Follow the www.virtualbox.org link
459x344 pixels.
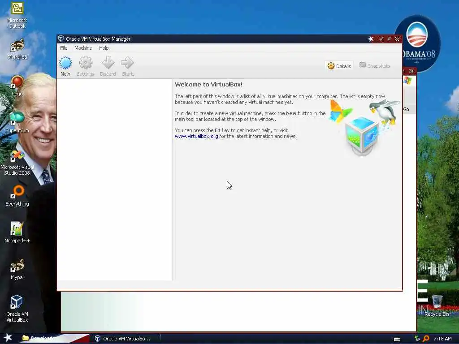tap(196, 136)
